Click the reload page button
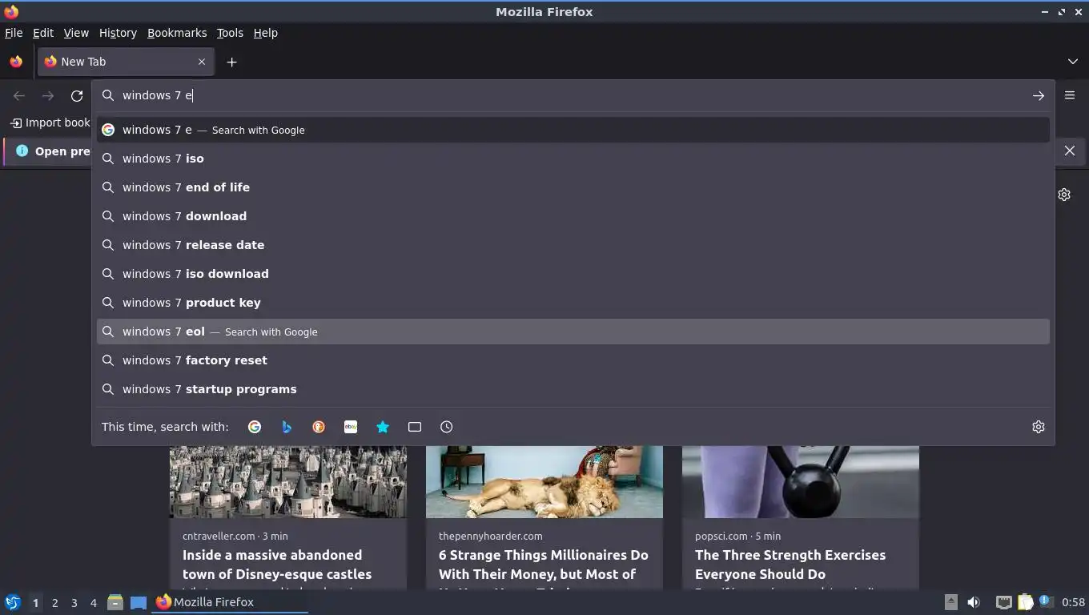1089x615 pixels. coord(77,95)
